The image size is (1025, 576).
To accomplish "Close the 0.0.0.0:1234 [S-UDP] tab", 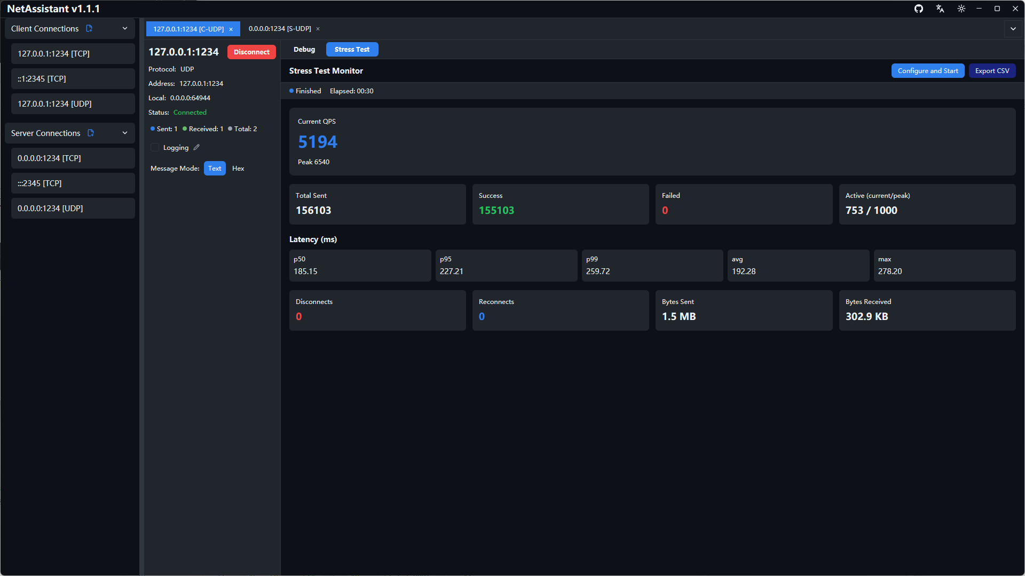I will (x=318, y=29).
